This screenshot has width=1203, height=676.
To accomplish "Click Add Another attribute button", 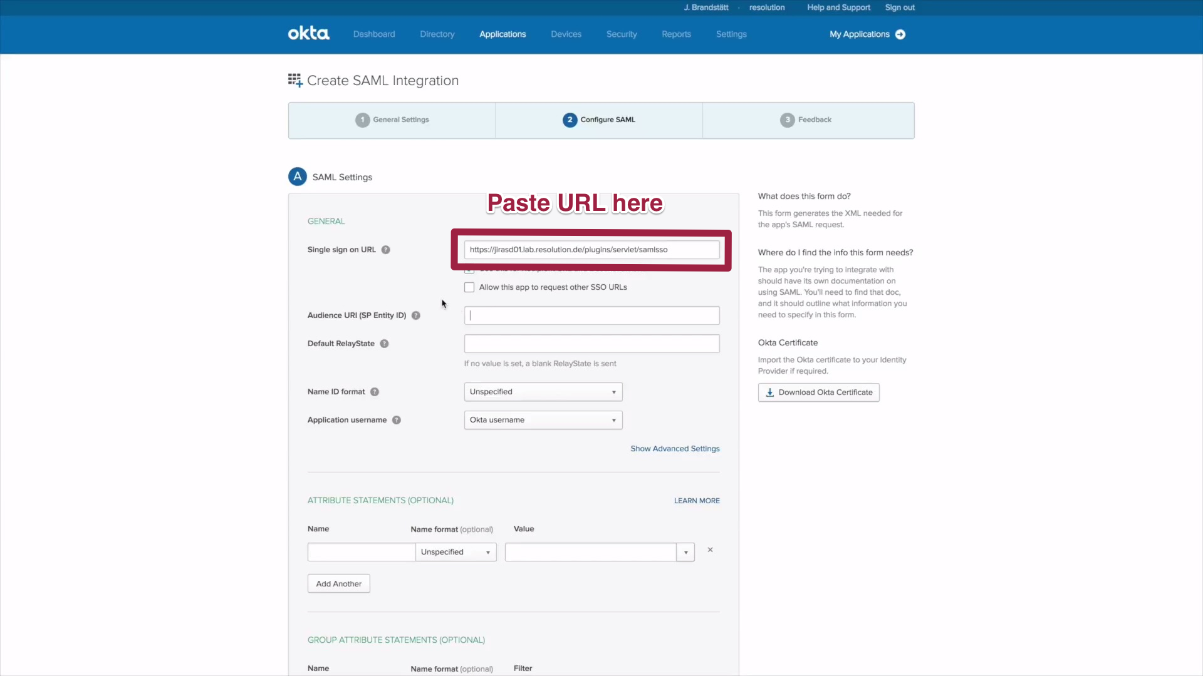I will click(339, 583).
